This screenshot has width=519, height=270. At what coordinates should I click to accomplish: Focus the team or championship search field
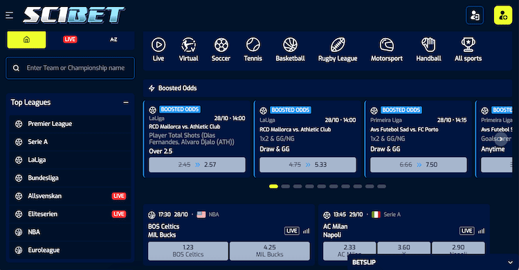tap(70, 68)
